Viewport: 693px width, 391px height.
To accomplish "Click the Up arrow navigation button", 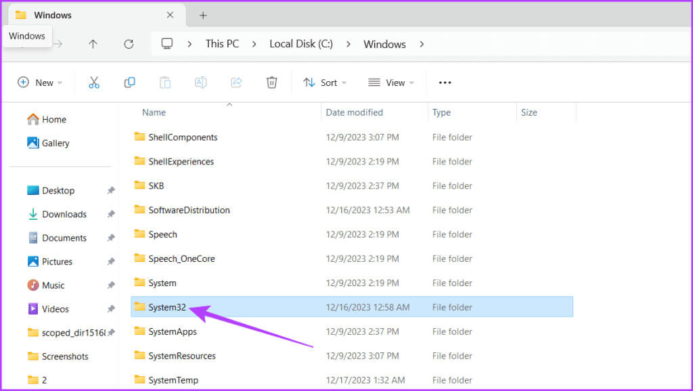I will pyautogui.click(x=93, y=44).
